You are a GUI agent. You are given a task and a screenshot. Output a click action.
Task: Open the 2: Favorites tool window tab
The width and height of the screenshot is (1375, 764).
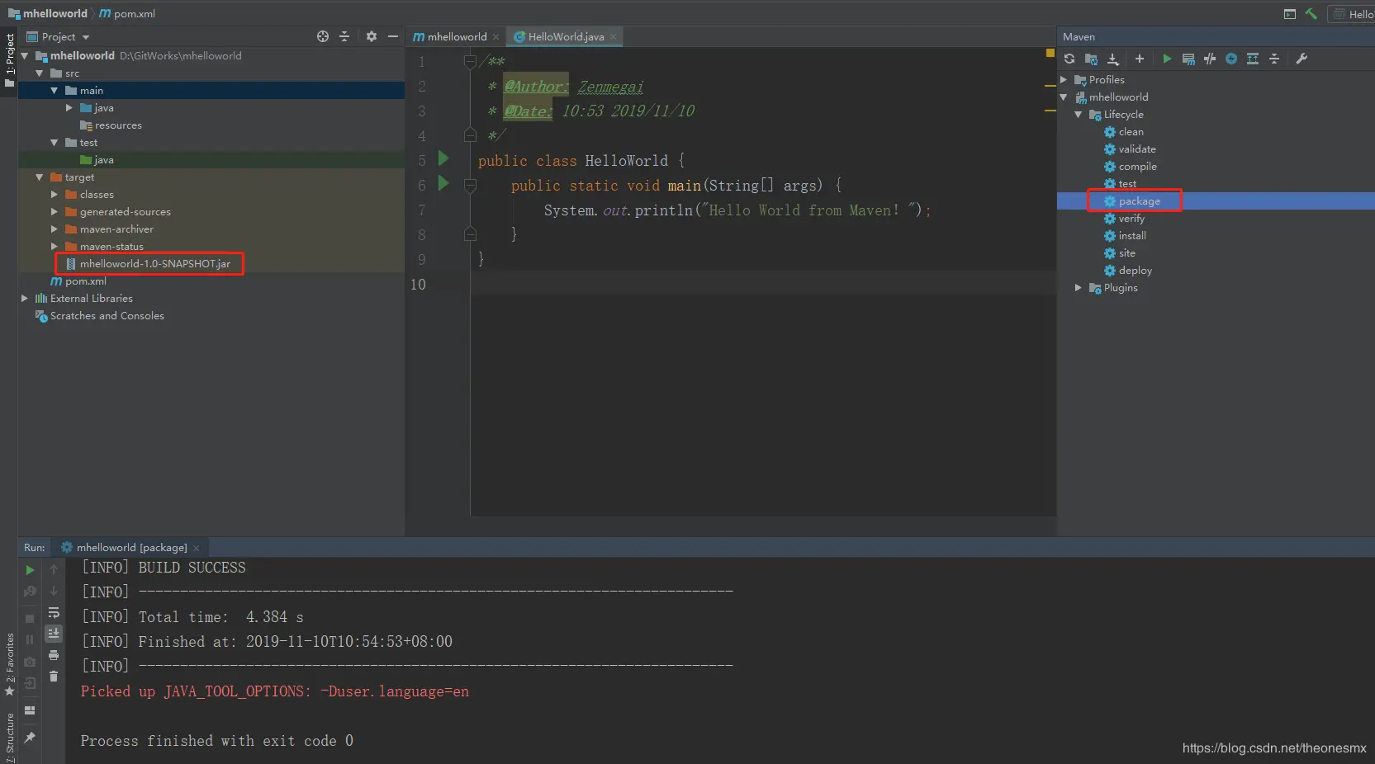[x=9, y=664]
